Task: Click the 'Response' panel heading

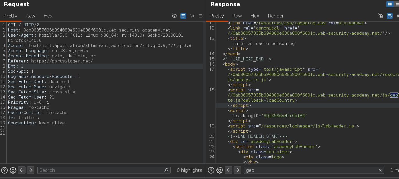Action: click(x=225, y=4)
